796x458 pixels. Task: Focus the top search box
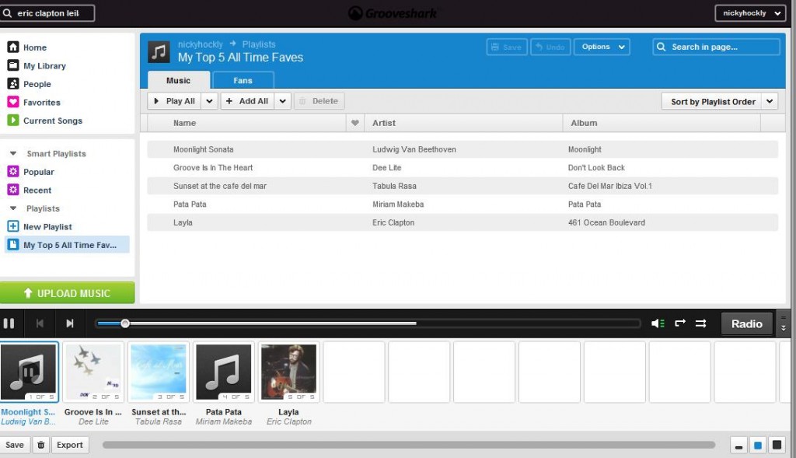coord(47,13)
